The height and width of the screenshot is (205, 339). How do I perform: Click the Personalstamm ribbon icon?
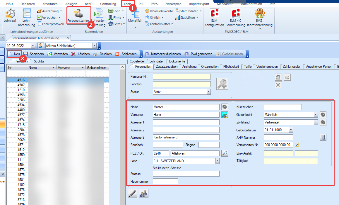[x=78, y=16]
